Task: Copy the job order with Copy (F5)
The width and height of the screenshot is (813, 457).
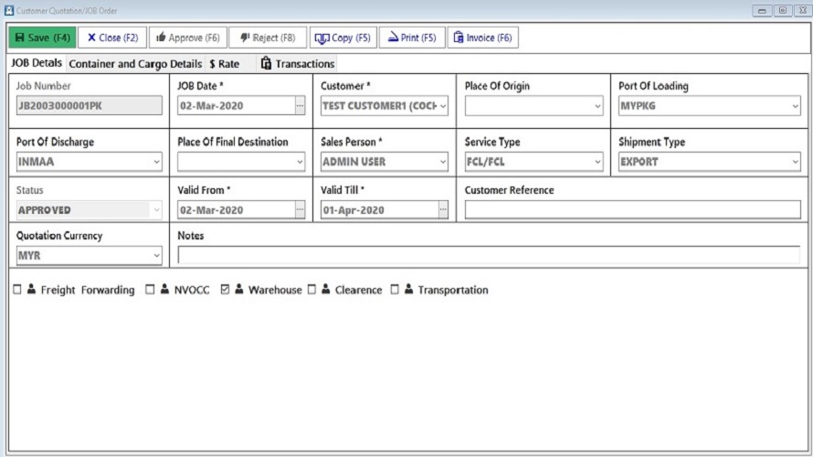Action: 343,37
